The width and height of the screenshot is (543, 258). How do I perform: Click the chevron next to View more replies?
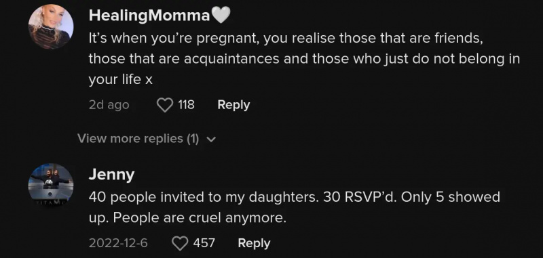pyautogui.click(x=210, y=139)
